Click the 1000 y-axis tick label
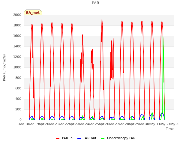The width and height of the screenshot is (192, 144). coord(17,67)
